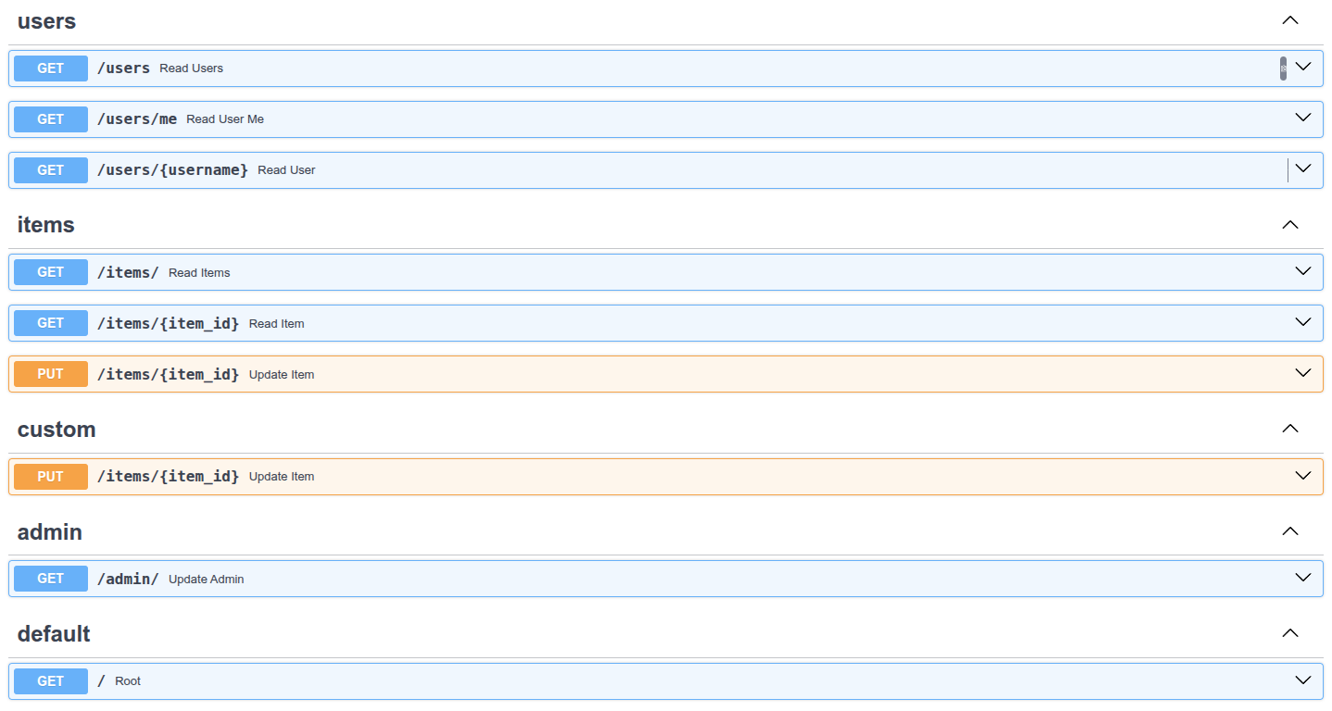Screen dimensions: 1332x711
Task: Collapse the items section using its chevron
Action: click(x=1289, y=225)
